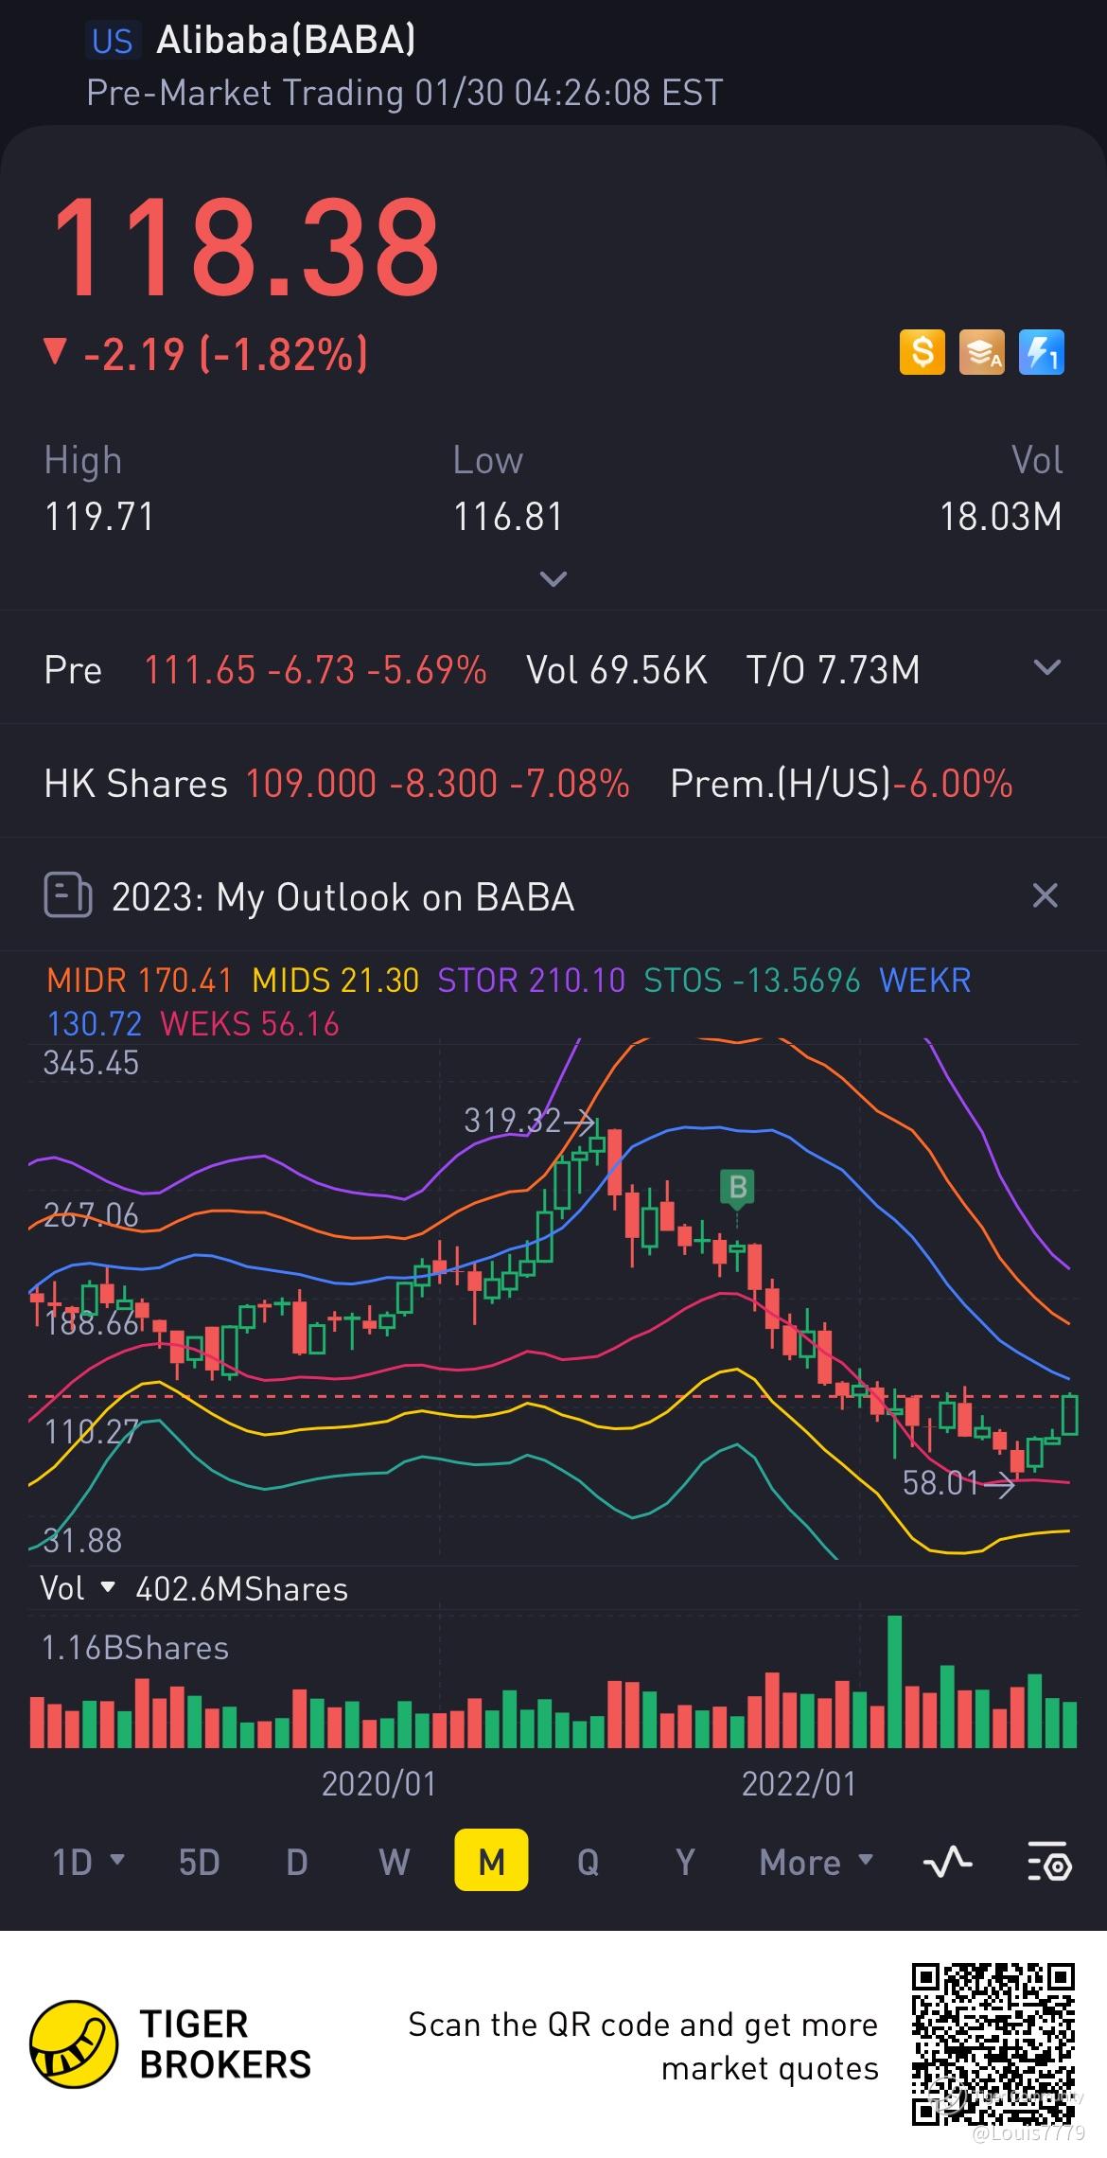The image size is (1107, 2158).
Task: Tap the 2022/01 date axis label
Action: 799,1784
